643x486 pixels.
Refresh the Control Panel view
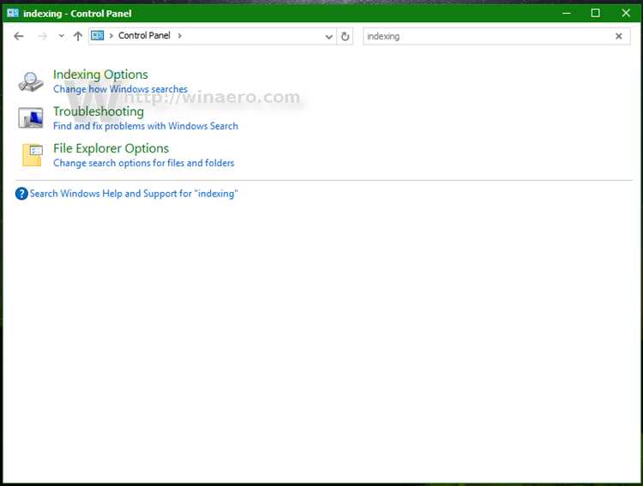[345, 37]
